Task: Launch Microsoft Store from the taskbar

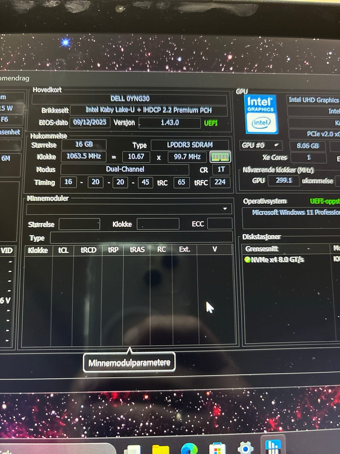Action: pos(217,448)
